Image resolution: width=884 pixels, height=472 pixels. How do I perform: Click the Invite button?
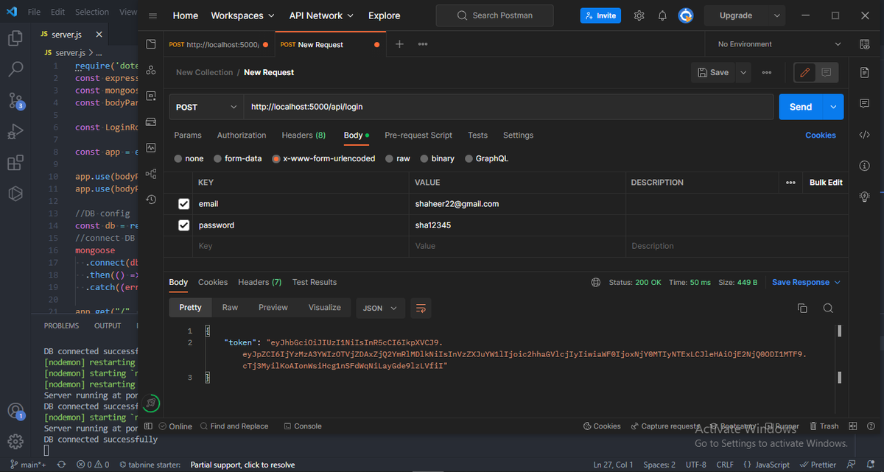click(x=600, y=15)
